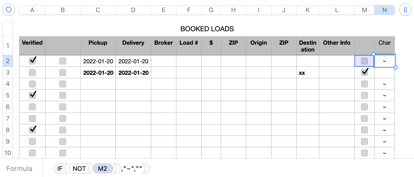414x177 pixels.
Task: Select the Pickup date cell in row 2
Action: click(x=98, y=61)
